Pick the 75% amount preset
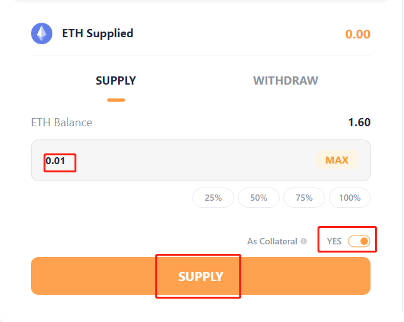This screenshot has height=322, width=404. tap(304, 198)
